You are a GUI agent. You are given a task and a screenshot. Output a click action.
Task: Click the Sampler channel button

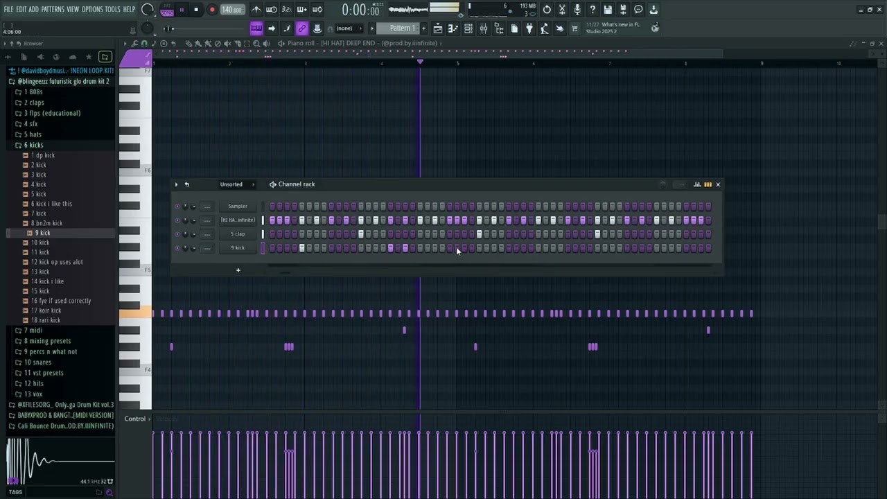[238, 206]
